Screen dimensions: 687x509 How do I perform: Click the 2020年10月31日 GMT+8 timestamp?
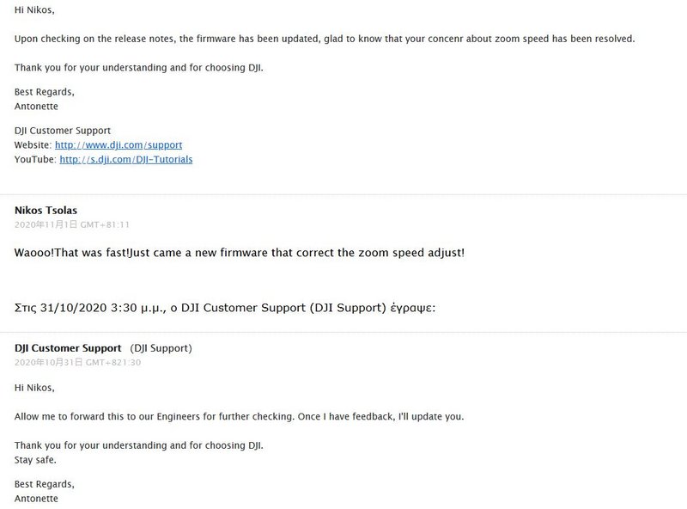coord(77,363)
